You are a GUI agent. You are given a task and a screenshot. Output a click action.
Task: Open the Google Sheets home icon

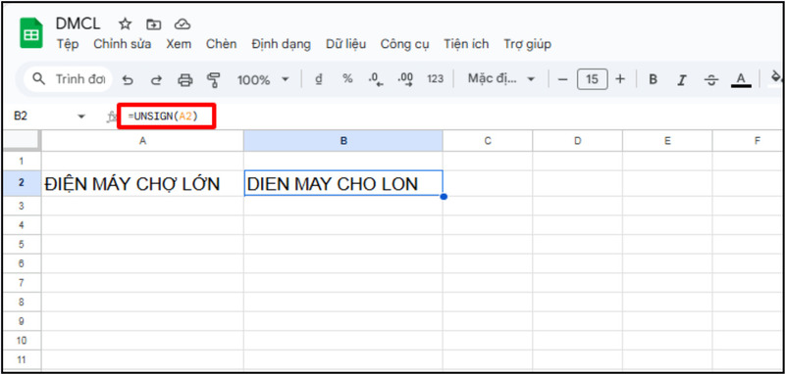[x=31, y=33]
